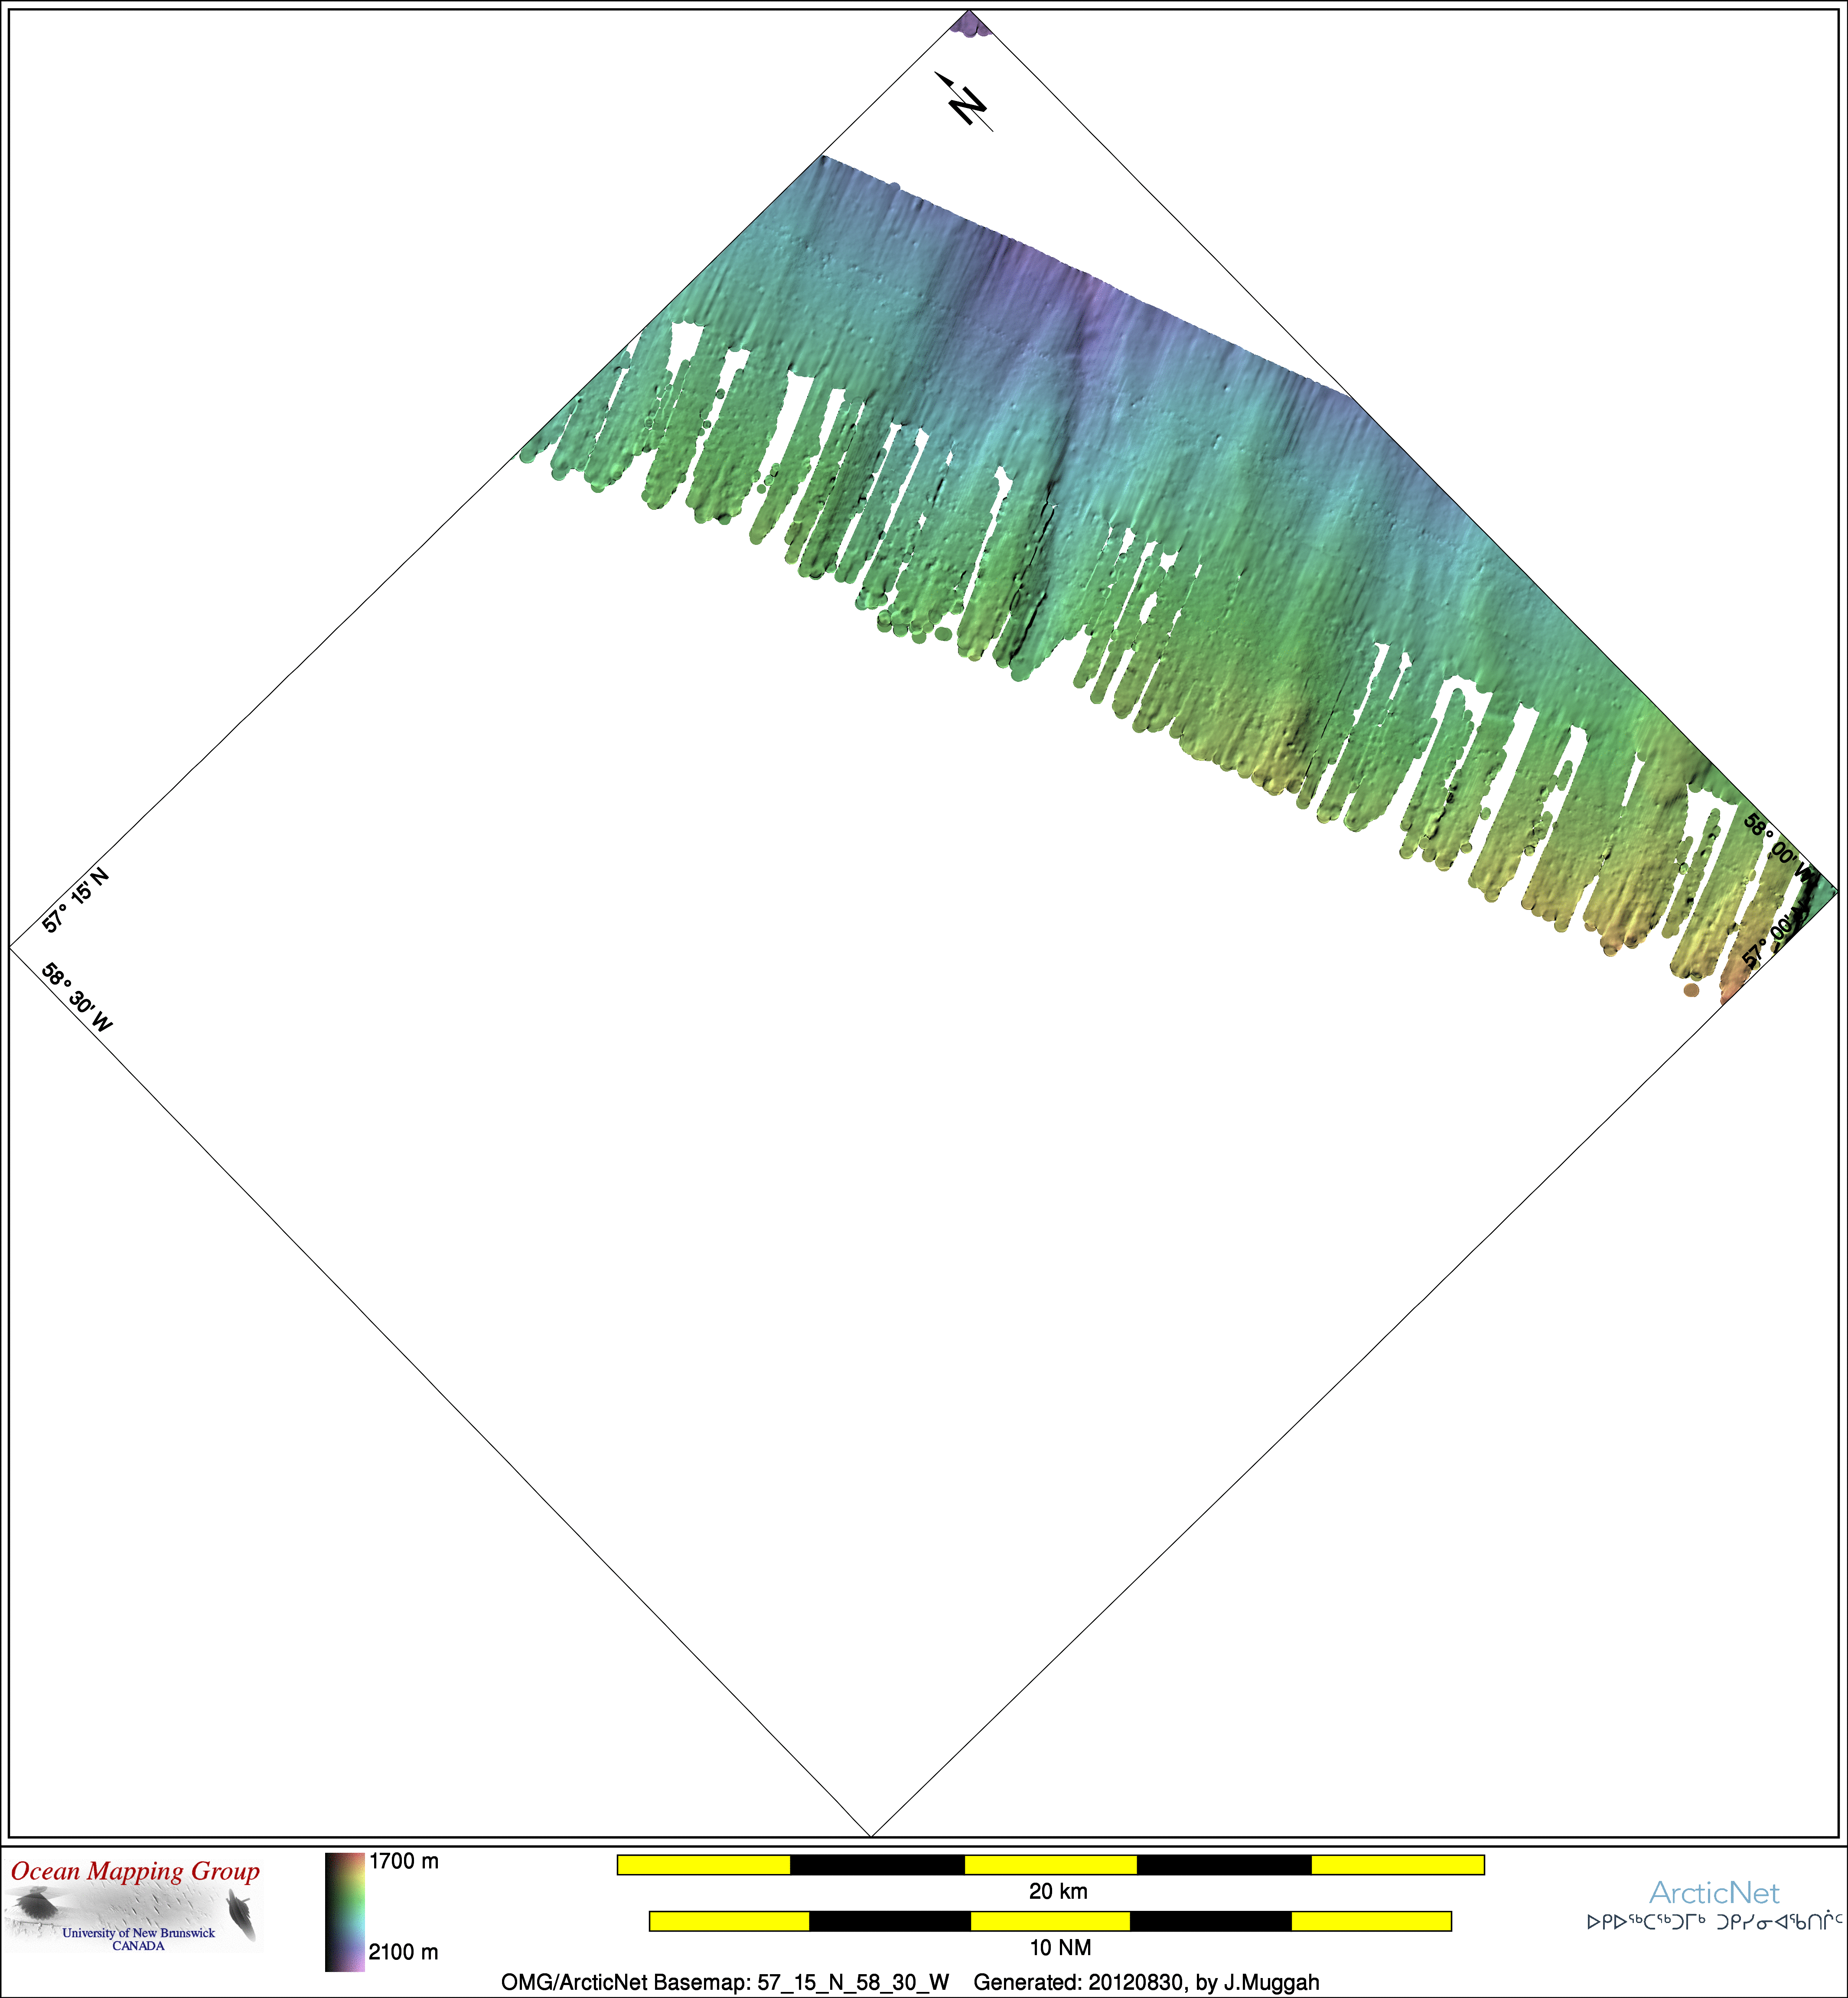The width and height of the screenshot is (1848, 1998).
Task: Click the 20 km scale bar
Action: (1050, 1864)
